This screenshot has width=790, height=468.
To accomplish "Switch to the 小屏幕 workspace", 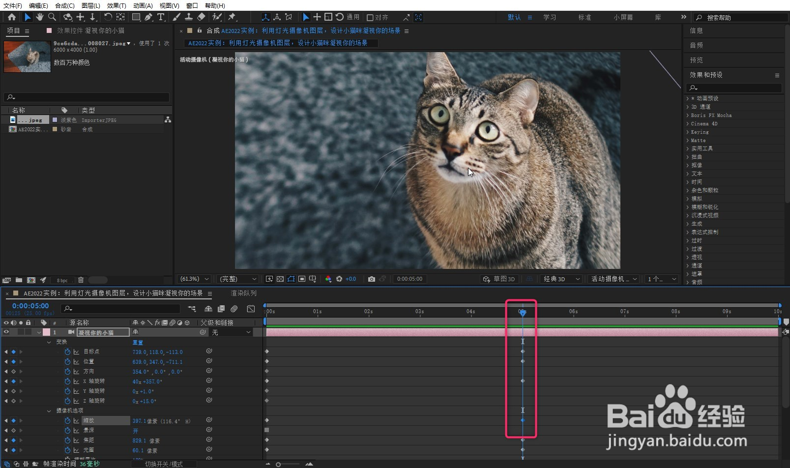I will pos(623,18).
